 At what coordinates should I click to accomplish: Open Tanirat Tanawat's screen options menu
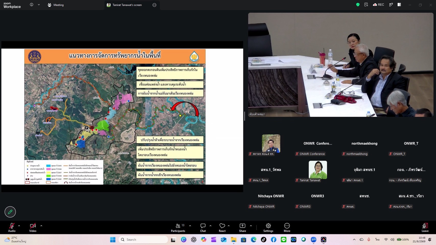pos(154,5)
